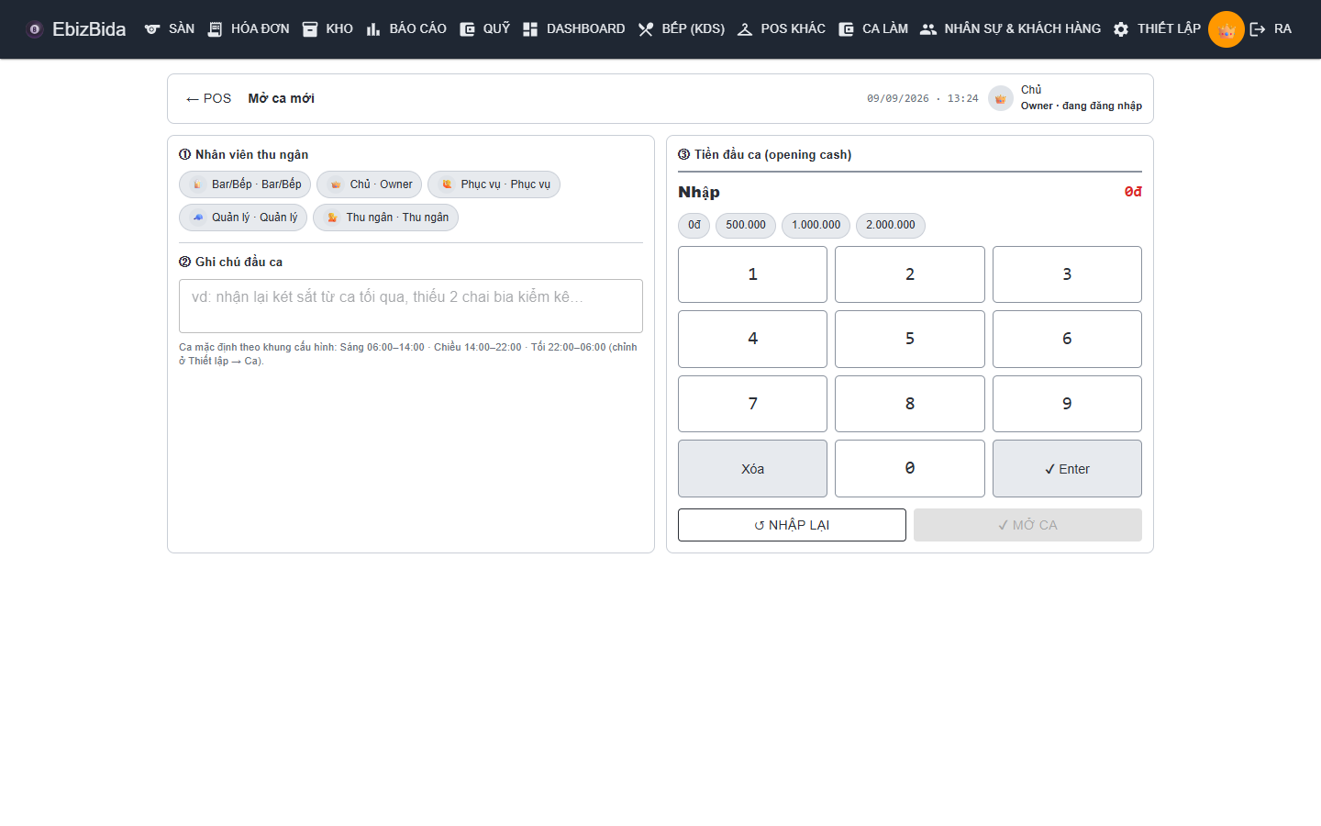Click the POS KHÁC icon

click(x=745, y=29)
